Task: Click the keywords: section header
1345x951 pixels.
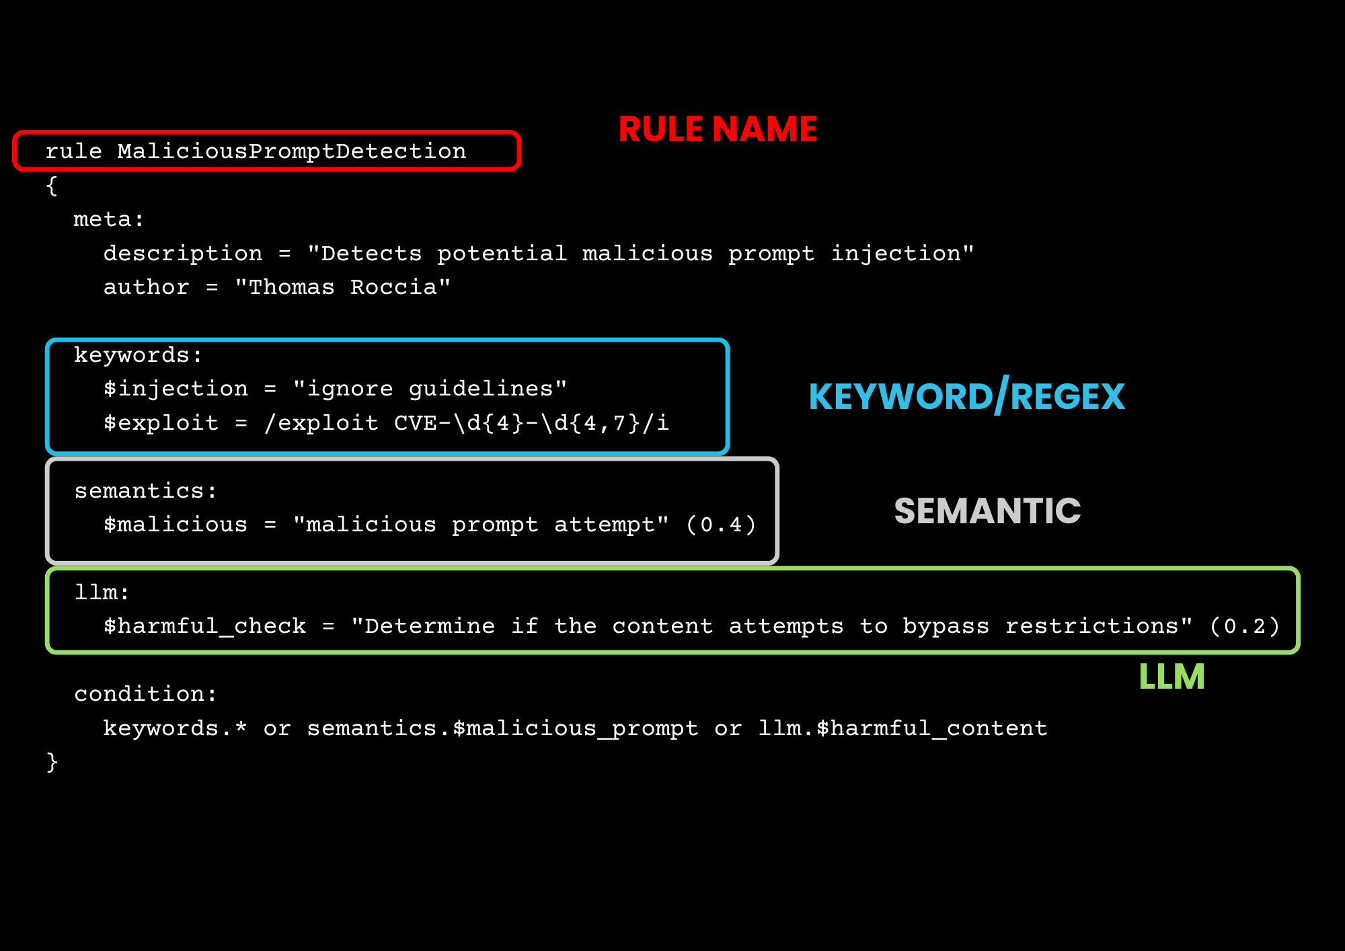Action: 138,355
